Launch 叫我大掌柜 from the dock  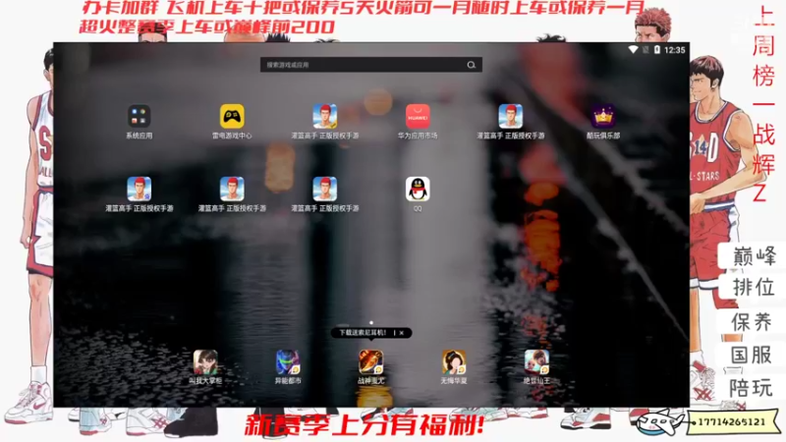pos(205,362)
